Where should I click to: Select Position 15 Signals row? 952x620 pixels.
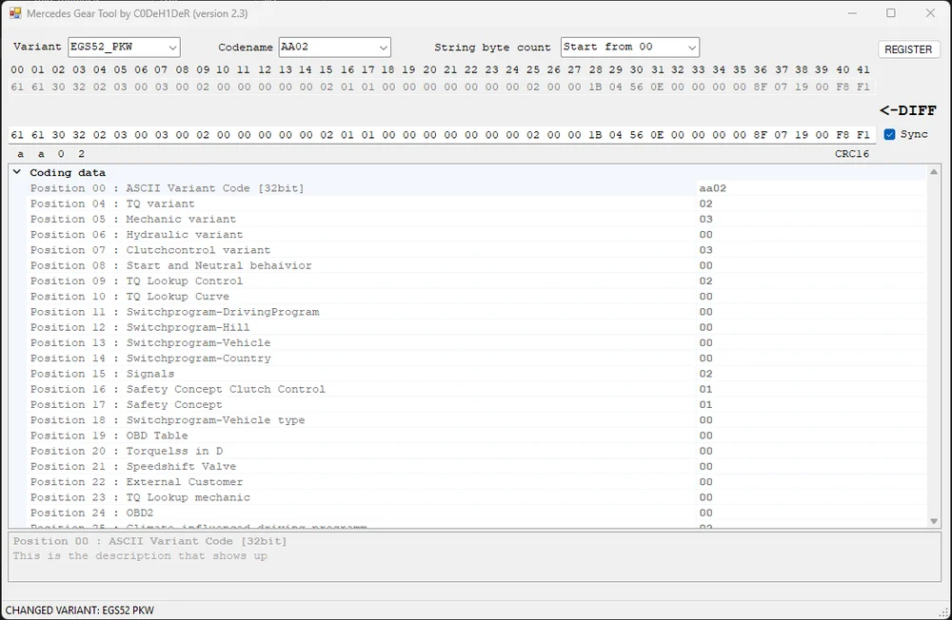477,374
